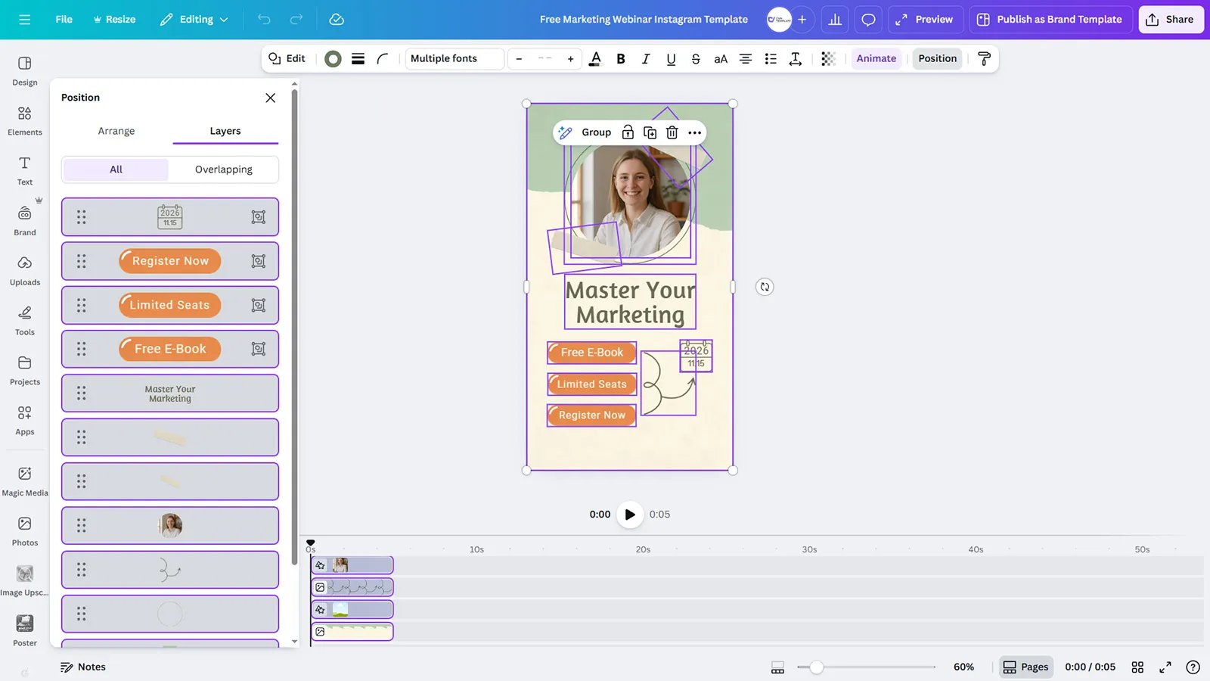Click the zoom slider handle
This screenshot has height=681, width=1210.
816,667
